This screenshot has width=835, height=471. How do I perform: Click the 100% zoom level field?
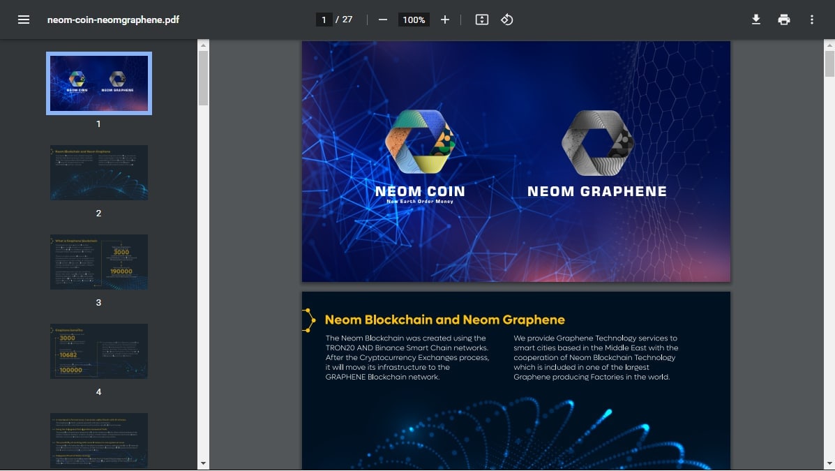414,20
